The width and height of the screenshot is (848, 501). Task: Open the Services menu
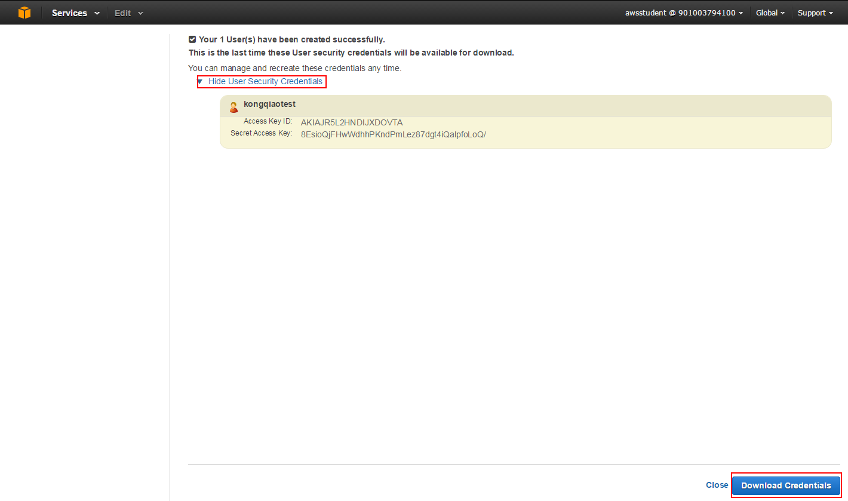[69, 13]
